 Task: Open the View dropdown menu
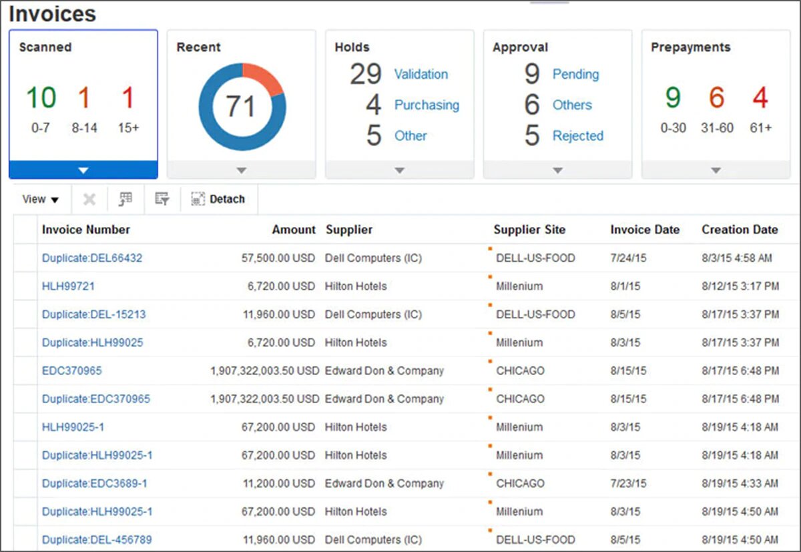[x=41, y=199]
